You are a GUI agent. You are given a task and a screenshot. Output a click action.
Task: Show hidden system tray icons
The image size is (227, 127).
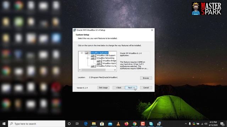pyautogui.click(x=186, y=124)
